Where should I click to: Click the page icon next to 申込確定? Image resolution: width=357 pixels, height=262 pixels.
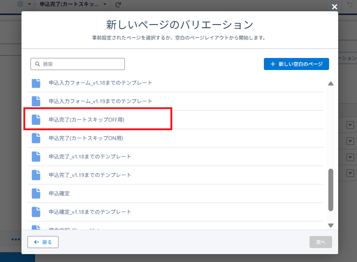coord(36,193)
